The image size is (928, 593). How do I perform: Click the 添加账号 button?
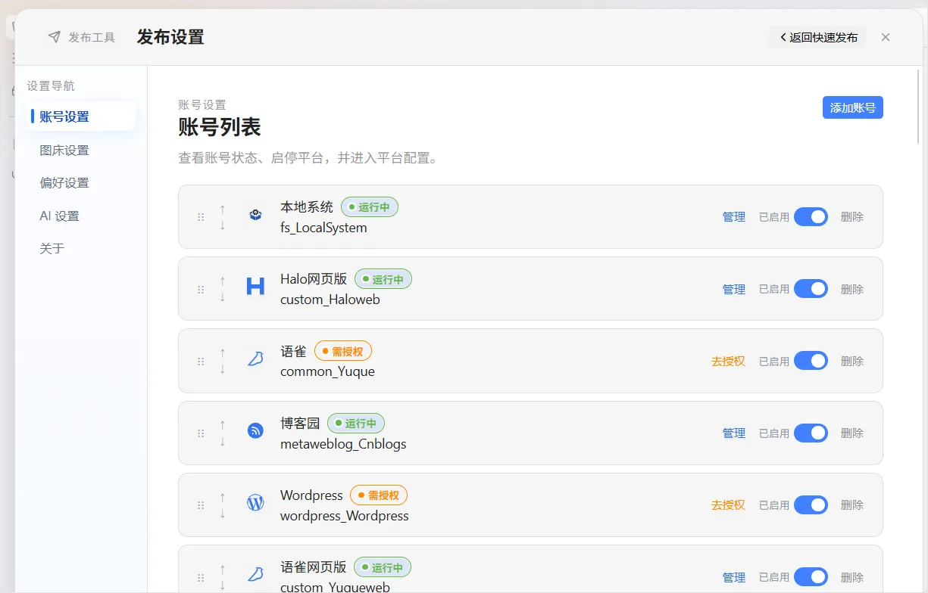(852, 107)
